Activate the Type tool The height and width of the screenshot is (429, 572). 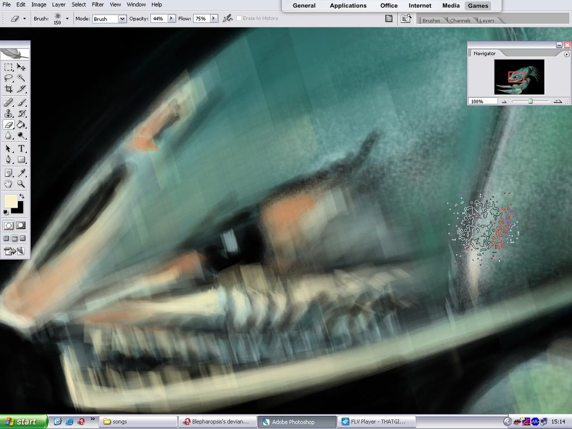pyautogui.click(x=21, y=149)
